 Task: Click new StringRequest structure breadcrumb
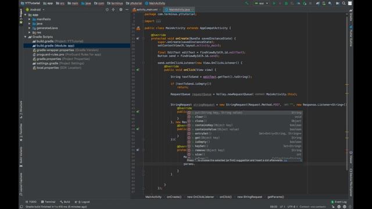(249, 197)
